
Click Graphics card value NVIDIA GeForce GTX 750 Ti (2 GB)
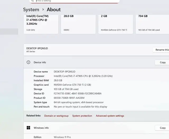[72, 85]
